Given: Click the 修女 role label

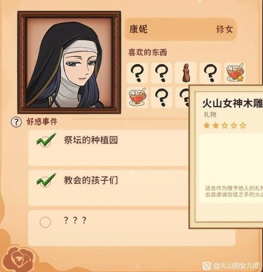Looking at the screenshot, I should point(224,29).
